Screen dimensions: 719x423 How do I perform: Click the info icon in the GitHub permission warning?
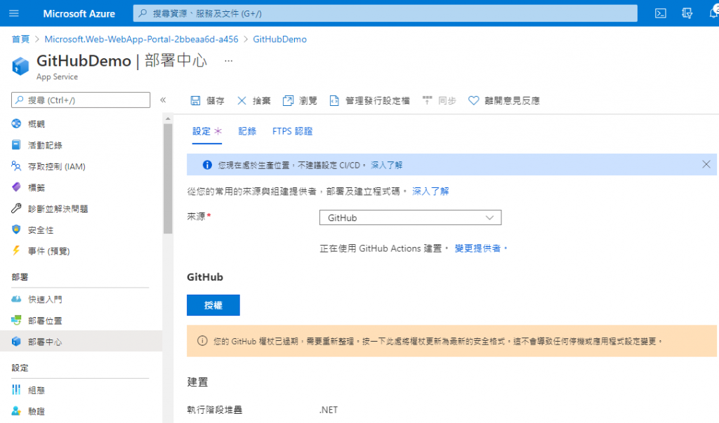coord(202,341)
